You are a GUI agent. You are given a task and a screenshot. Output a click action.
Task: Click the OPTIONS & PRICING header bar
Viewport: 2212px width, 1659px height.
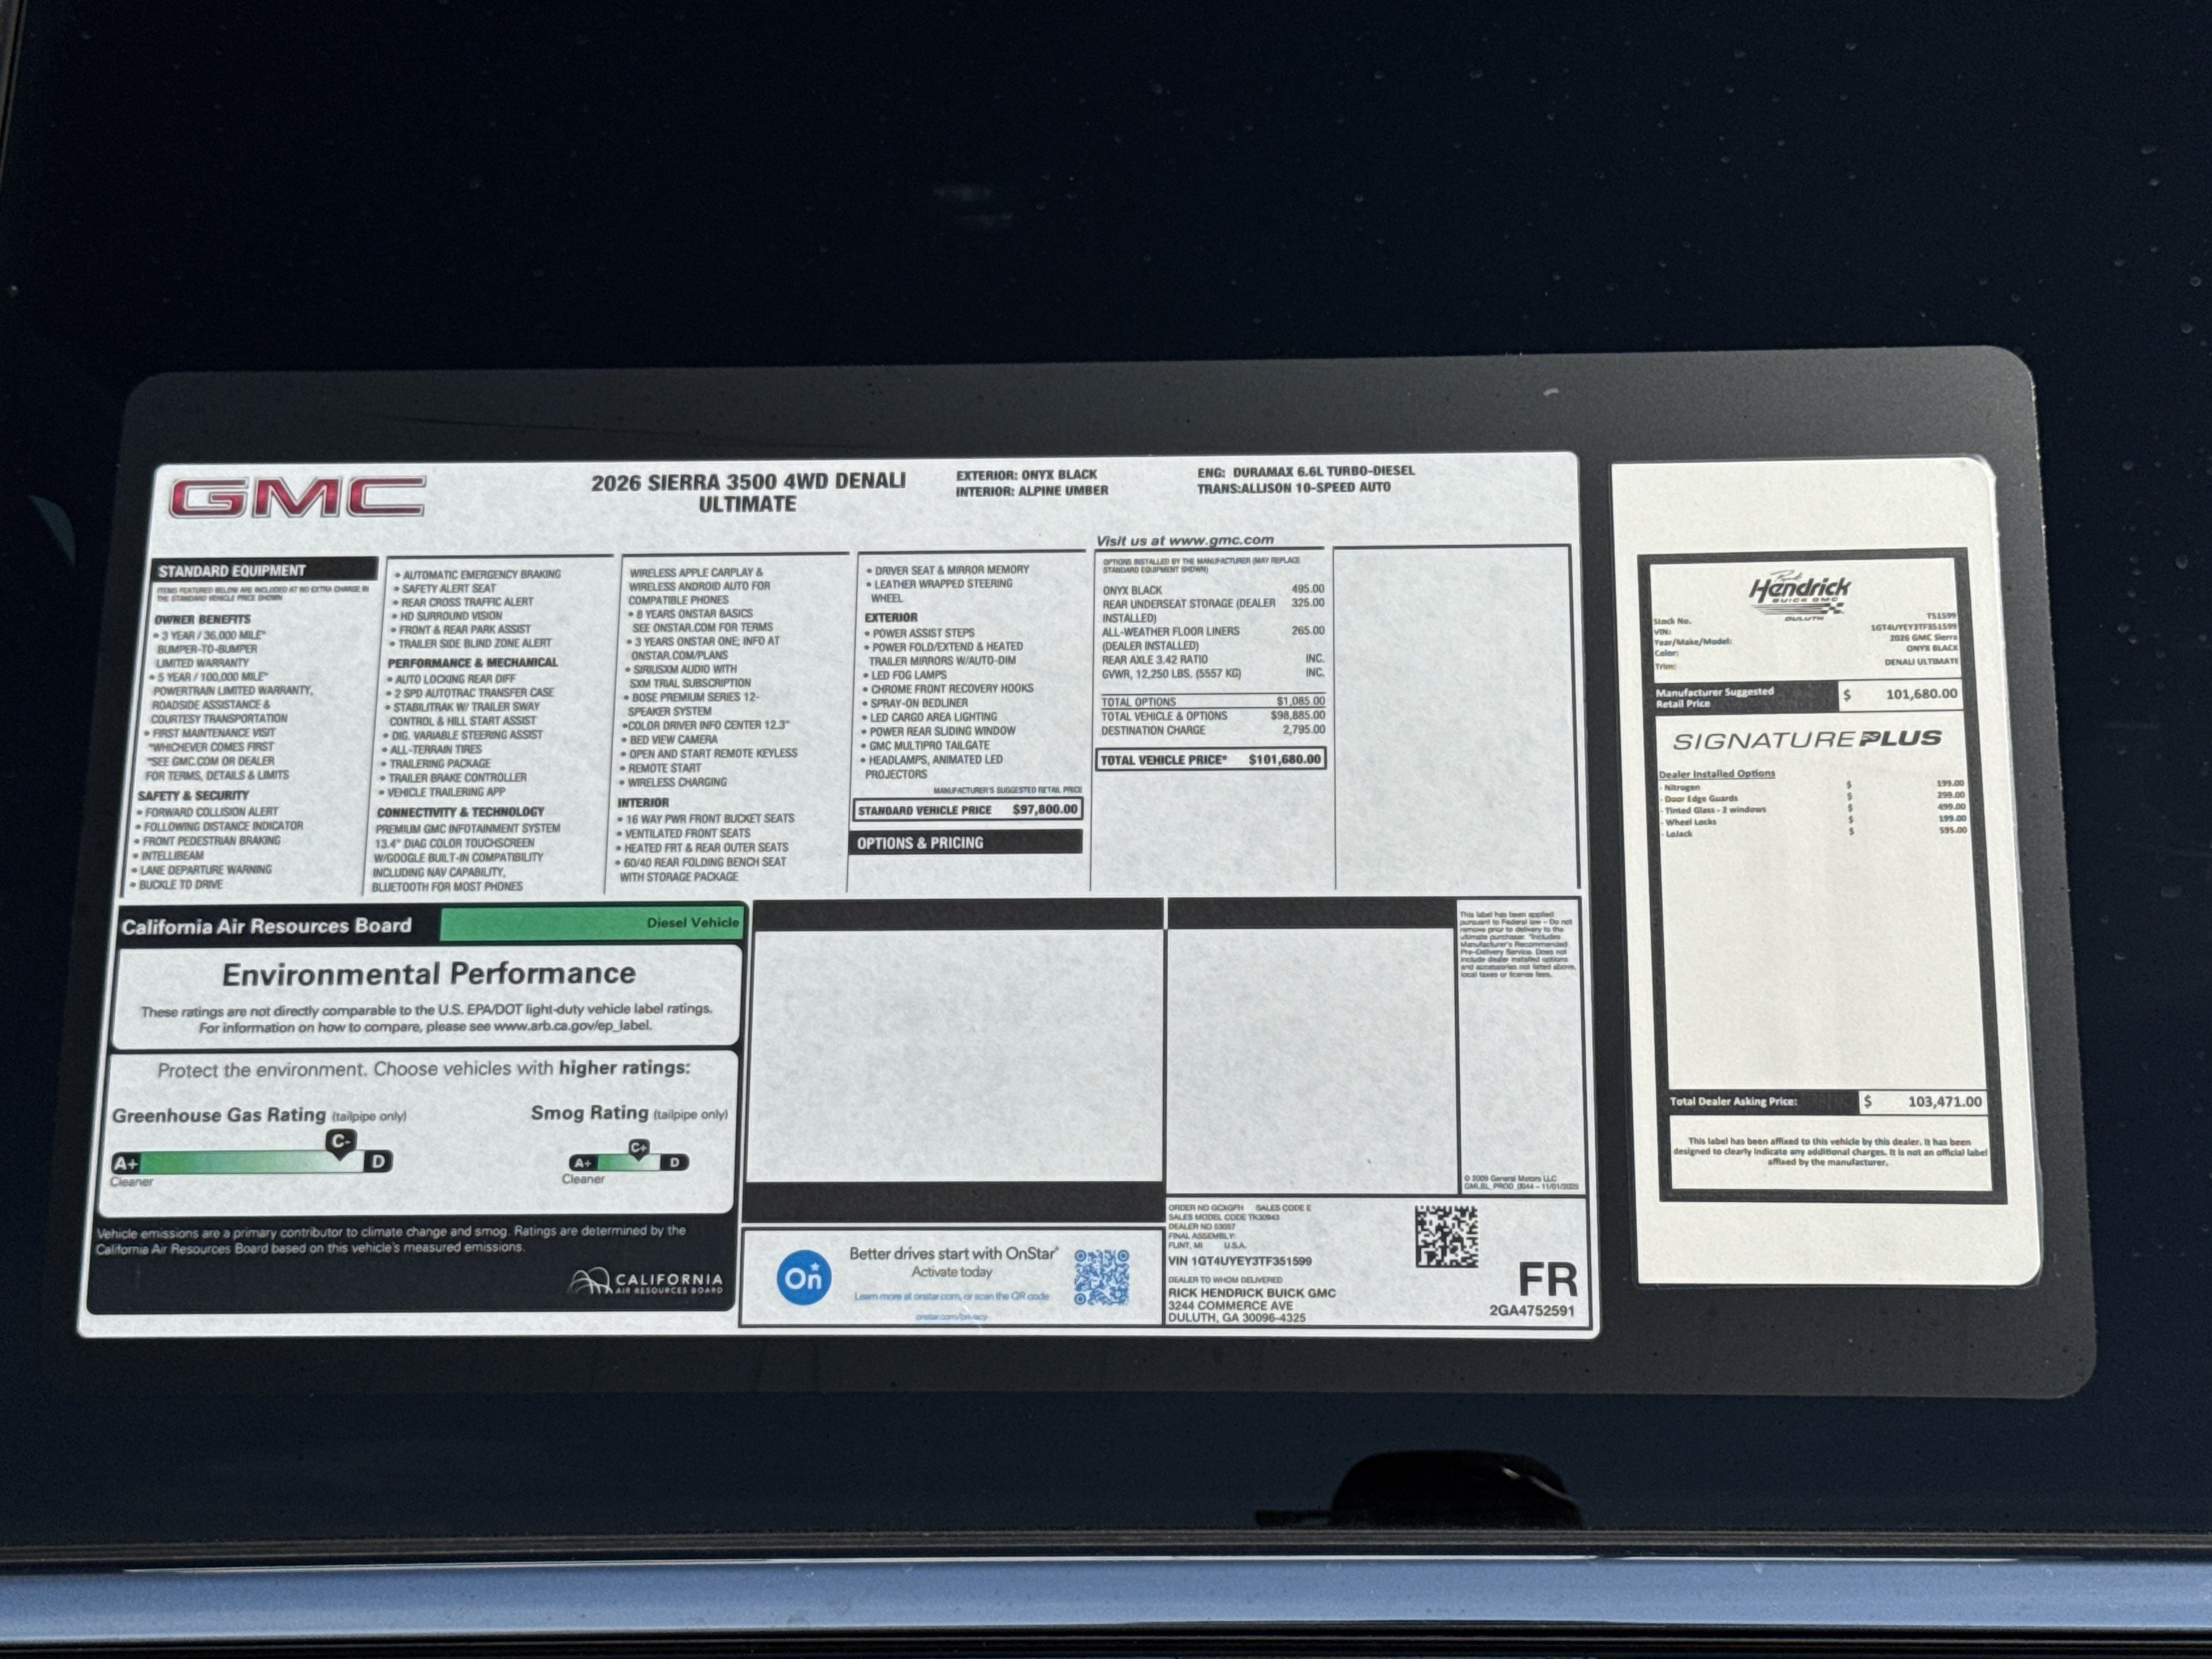[x=967, y=843]
